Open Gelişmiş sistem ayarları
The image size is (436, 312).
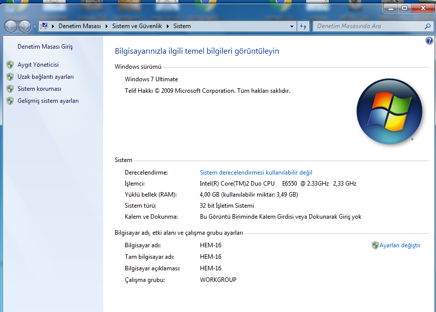tap(48, 101)
